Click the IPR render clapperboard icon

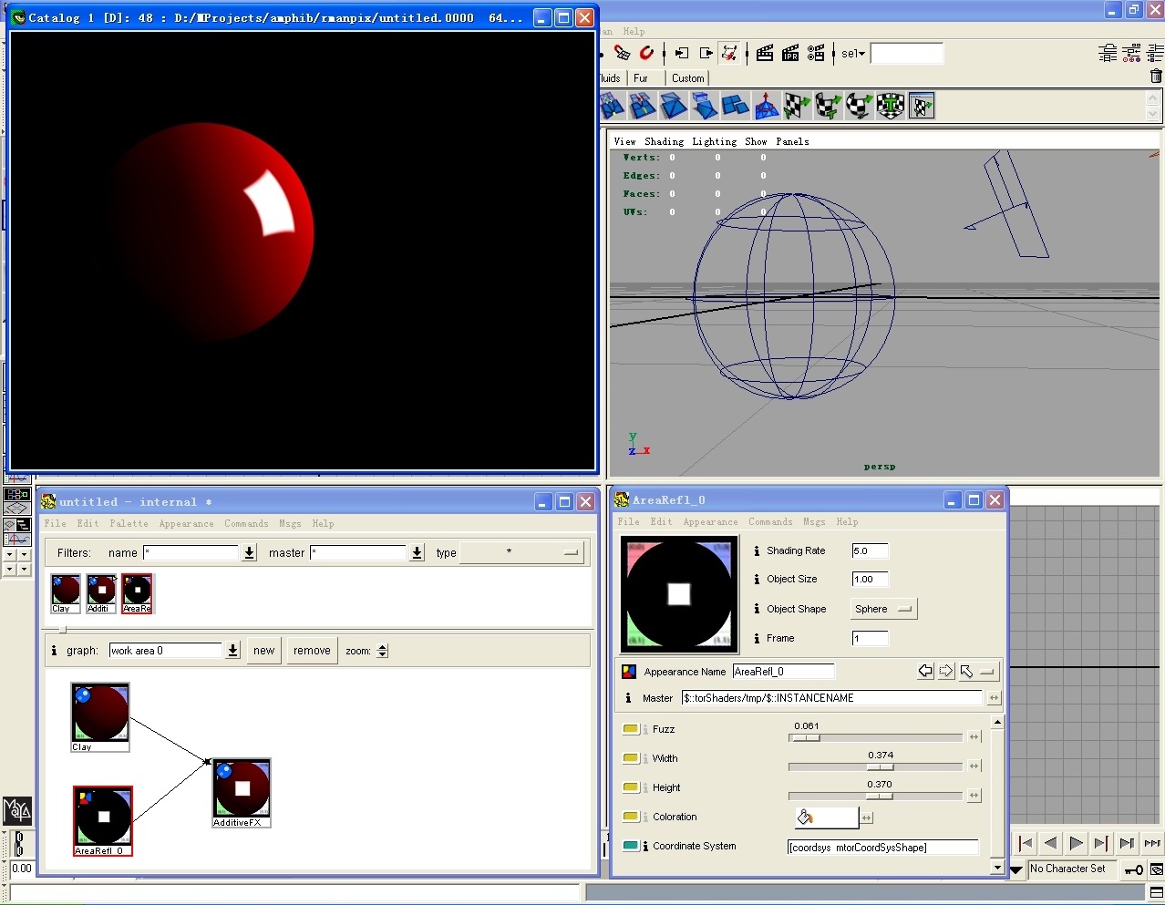[x=790, y=54]
